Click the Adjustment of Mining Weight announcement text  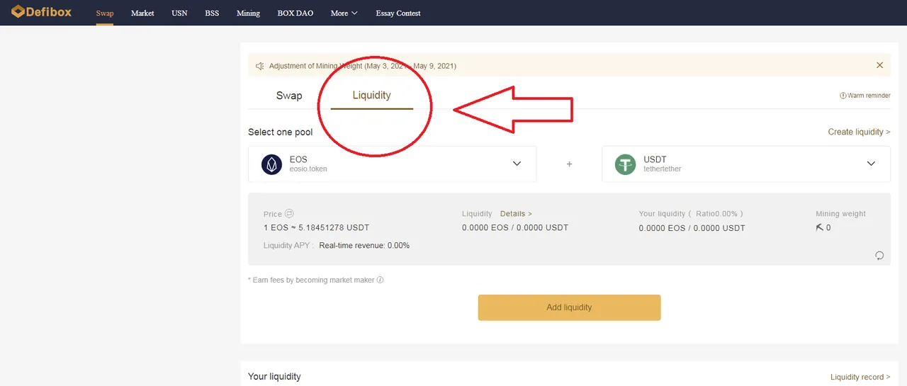(x=363, y=66)
